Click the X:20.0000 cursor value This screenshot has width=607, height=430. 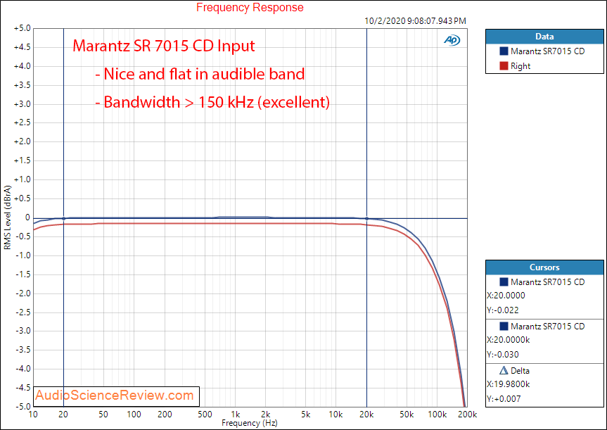coord(506,296)
